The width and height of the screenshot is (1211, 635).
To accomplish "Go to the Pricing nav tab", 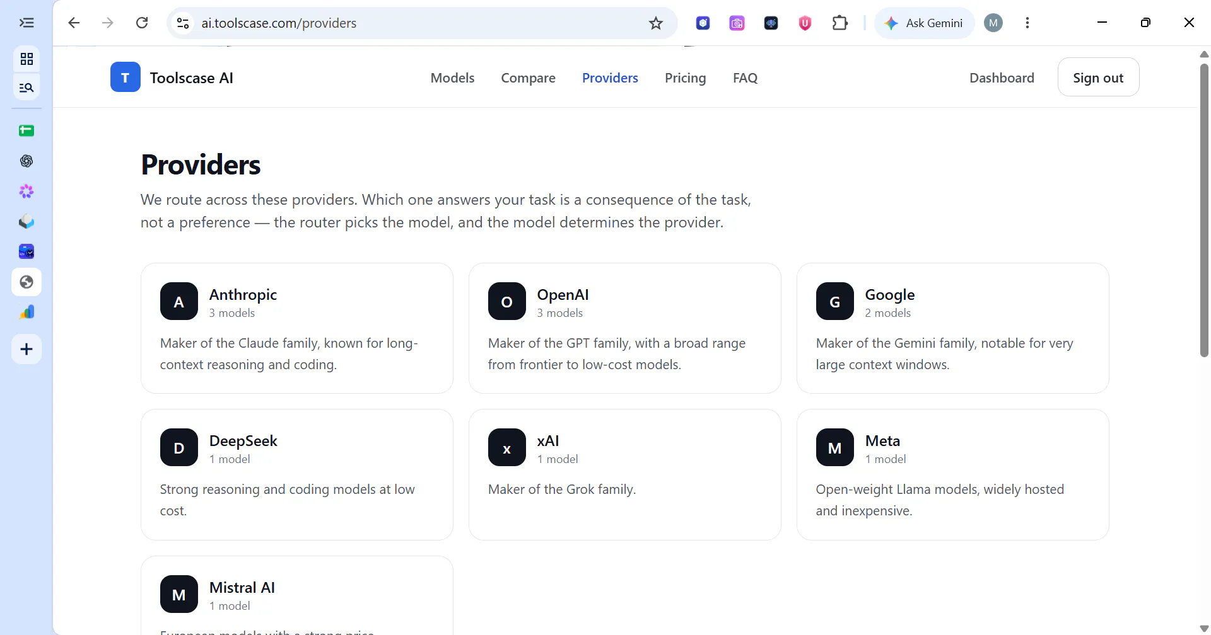I will (x=685, y=77).
